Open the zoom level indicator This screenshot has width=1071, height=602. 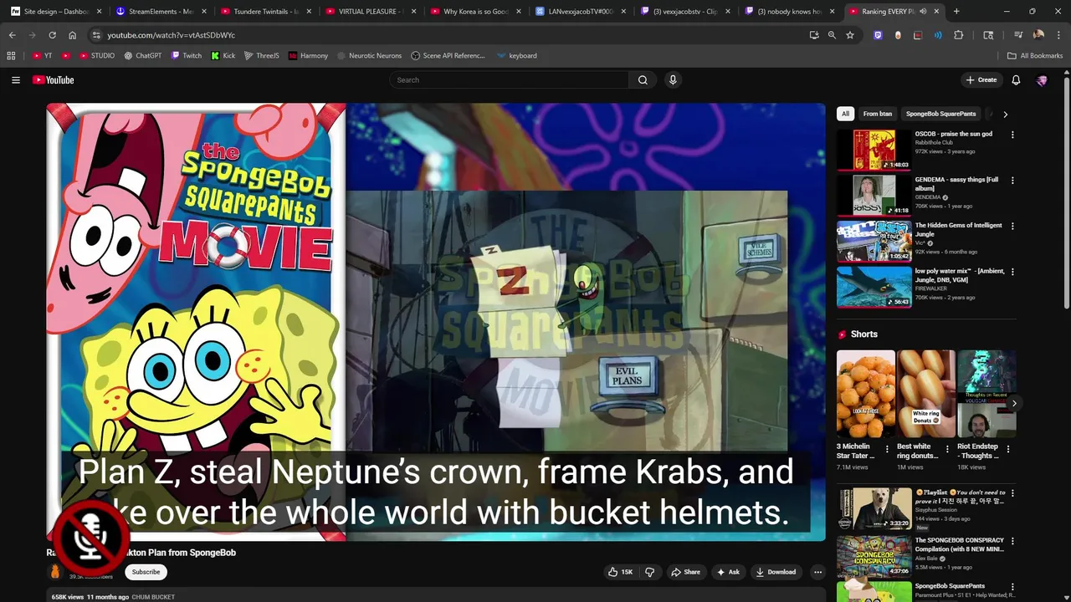832,35
